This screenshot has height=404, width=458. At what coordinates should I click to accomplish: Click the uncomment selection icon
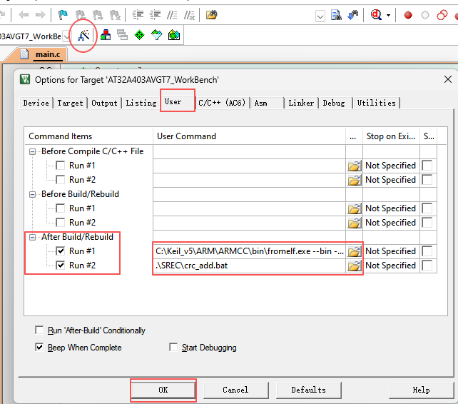pyautogui.click(x=189, y=14)
